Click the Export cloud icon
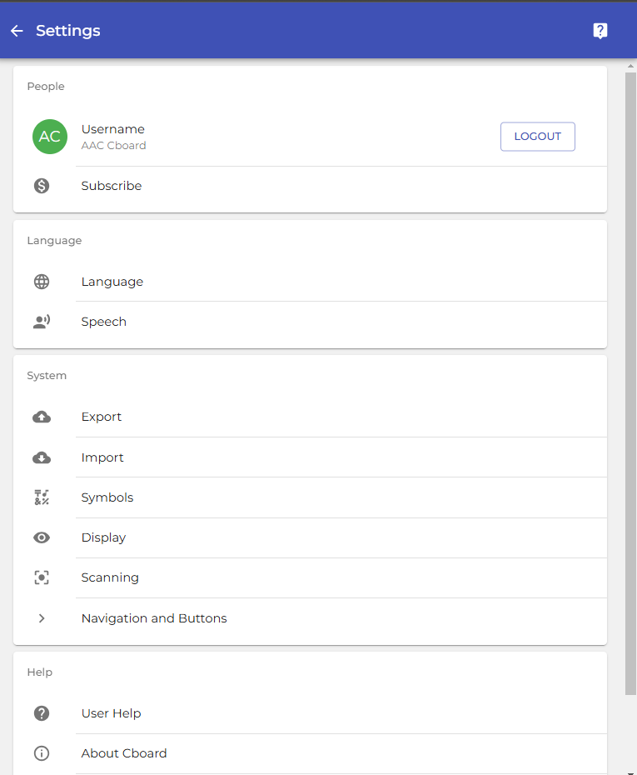Viewport: 637px width, 775px height. point(42,417)
